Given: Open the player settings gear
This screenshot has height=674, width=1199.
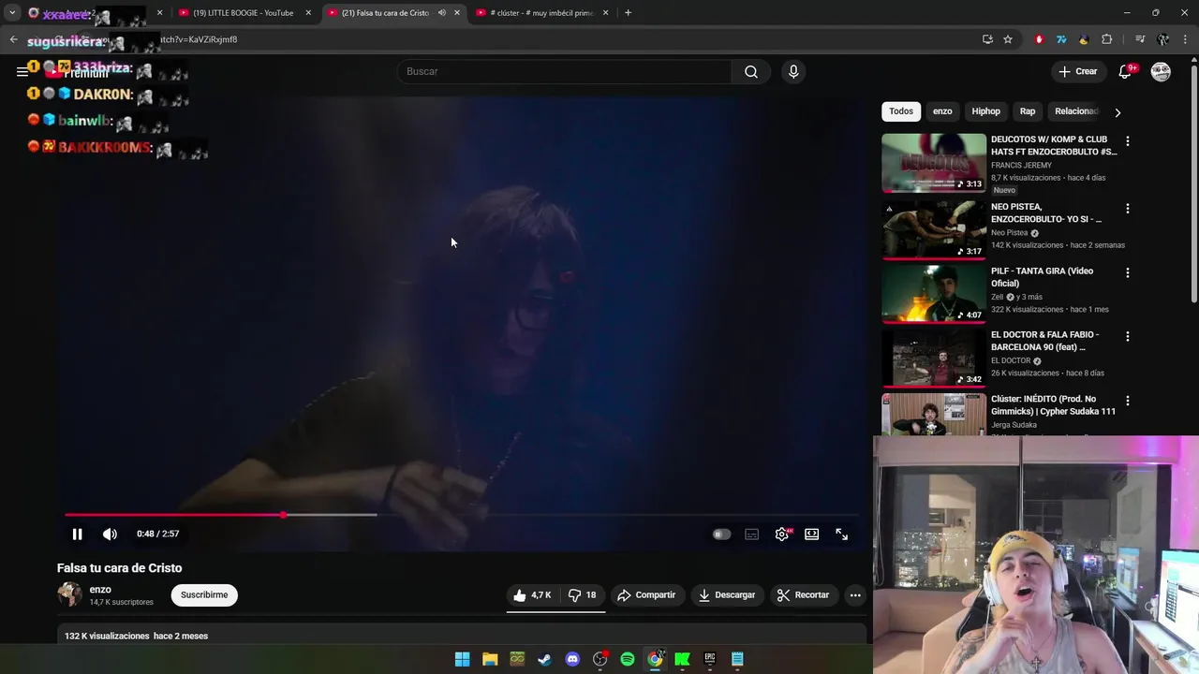Looking at the screenshot, I should (782, 535).
